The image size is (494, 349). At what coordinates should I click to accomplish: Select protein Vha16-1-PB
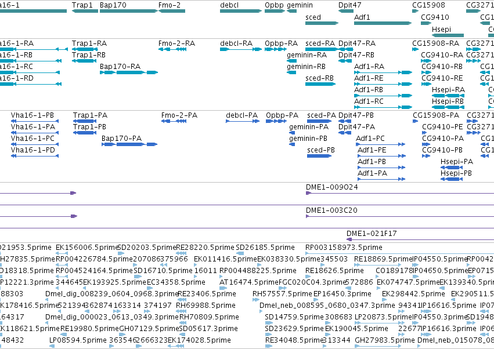point(35,121)
